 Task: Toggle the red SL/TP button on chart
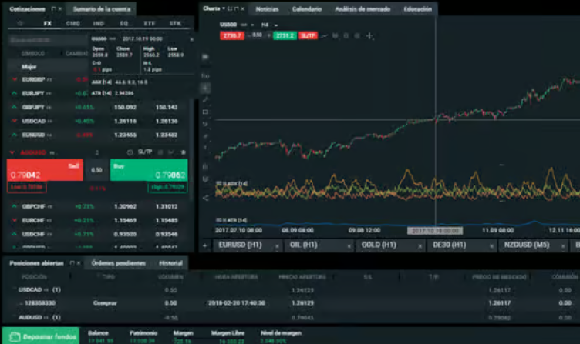(x=308, y=35)
